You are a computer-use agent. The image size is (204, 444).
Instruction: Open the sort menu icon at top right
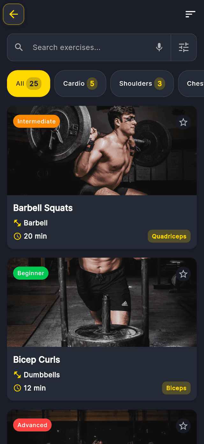pos(190,14)
